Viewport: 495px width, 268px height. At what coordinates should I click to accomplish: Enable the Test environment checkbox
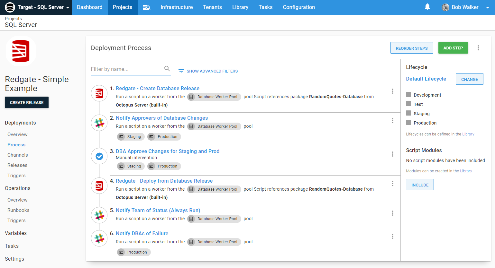[x=408, y=104]
